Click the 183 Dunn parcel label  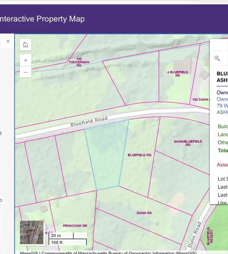click(x=200, y=99)
